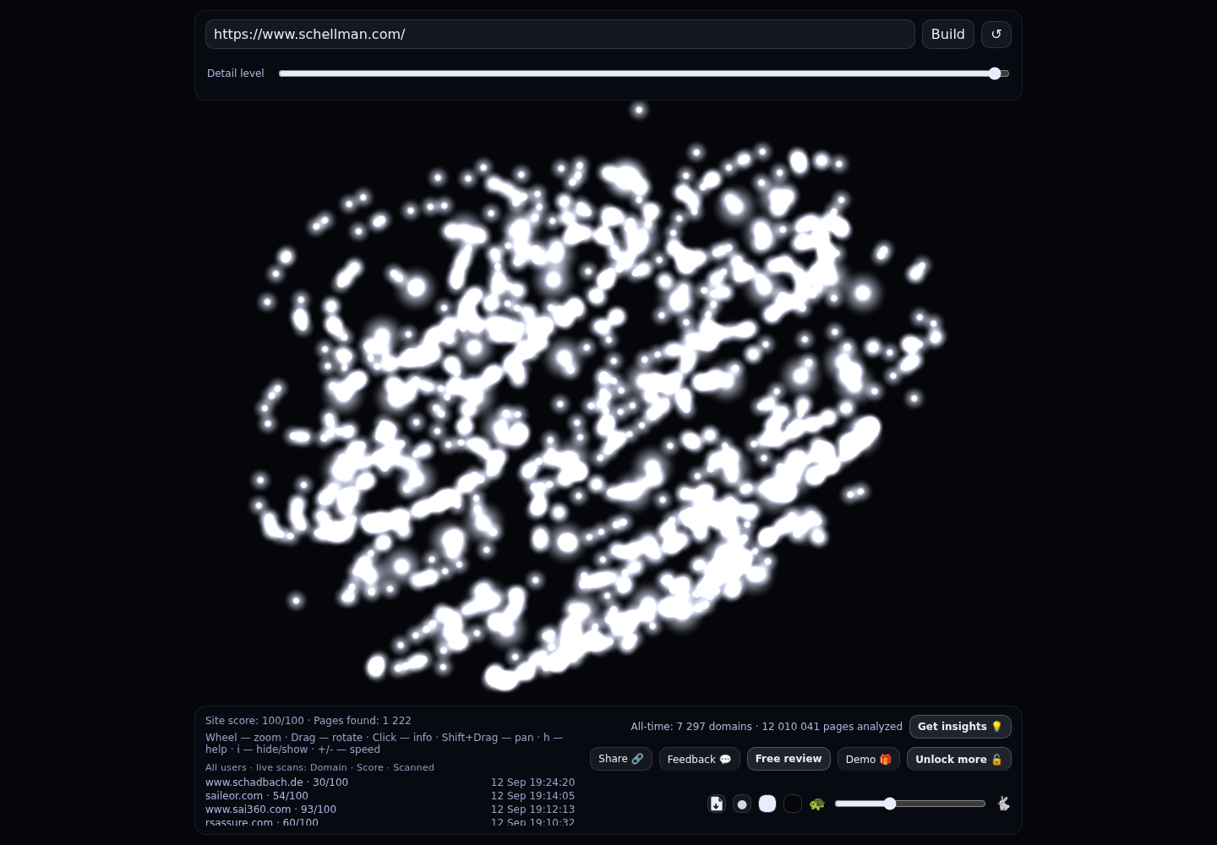Viewport: 1217px width, 845px height.
Task: Click the Build button
Action: tap(948, 35)
